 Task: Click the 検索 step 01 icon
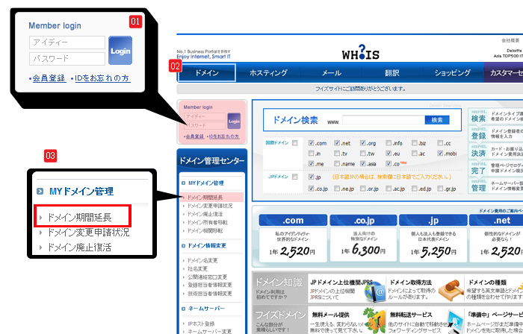477,118
